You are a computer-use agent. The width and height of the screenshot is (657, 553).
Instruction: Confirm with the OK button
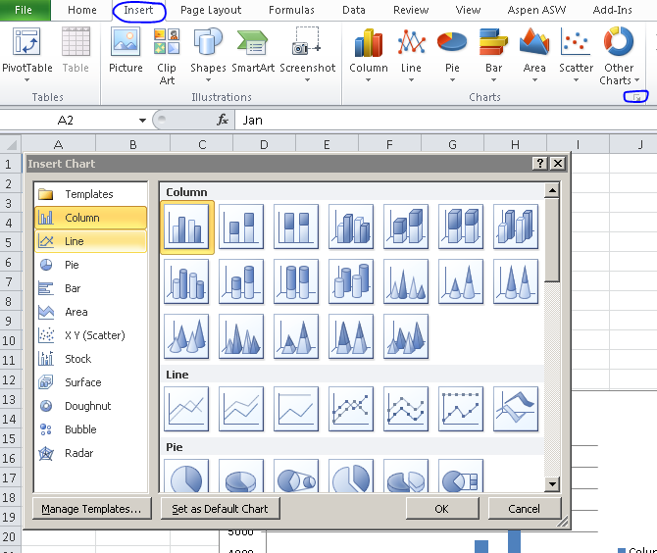pos(441,509)
